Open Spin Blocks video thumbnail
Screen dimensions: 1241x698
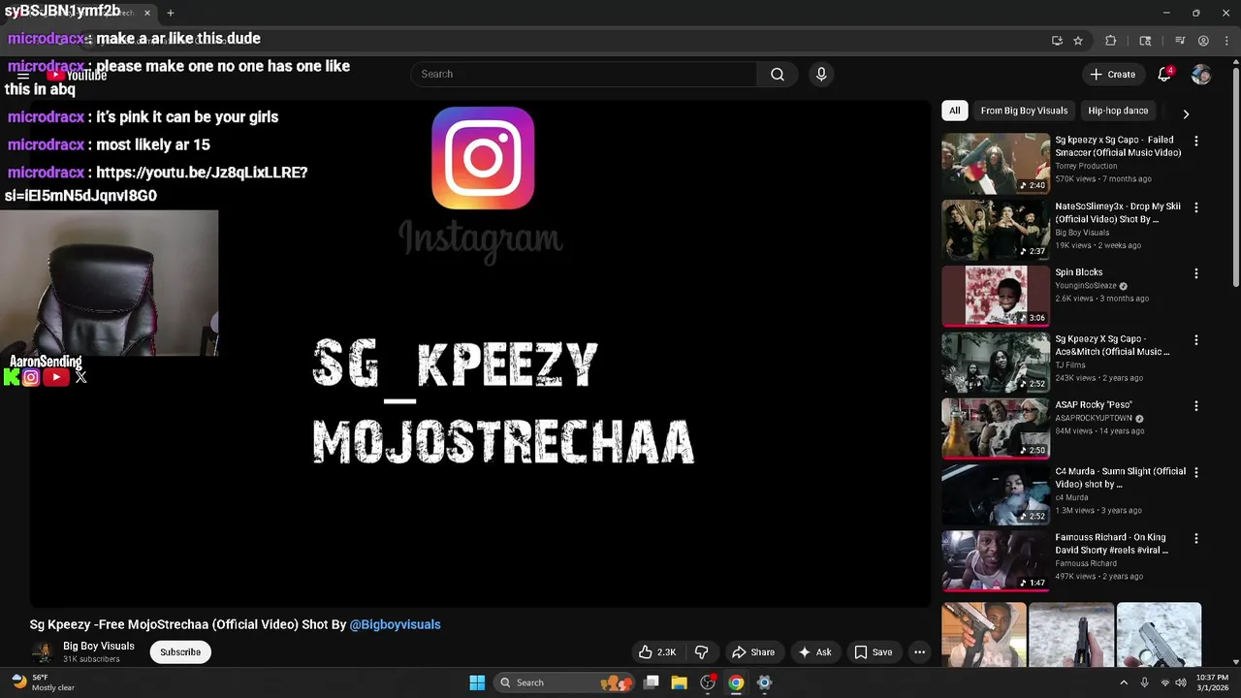[x=996, y=296]
